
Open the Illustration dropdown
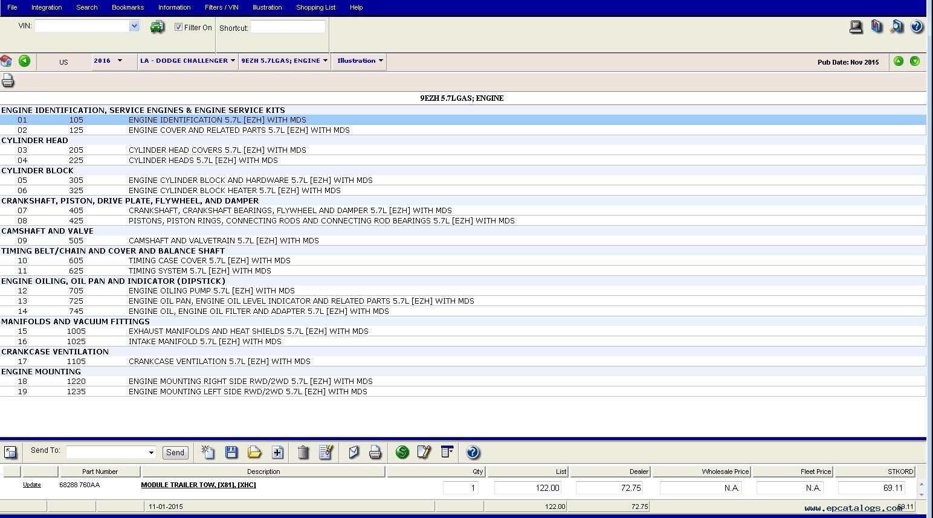coord(360,61)
